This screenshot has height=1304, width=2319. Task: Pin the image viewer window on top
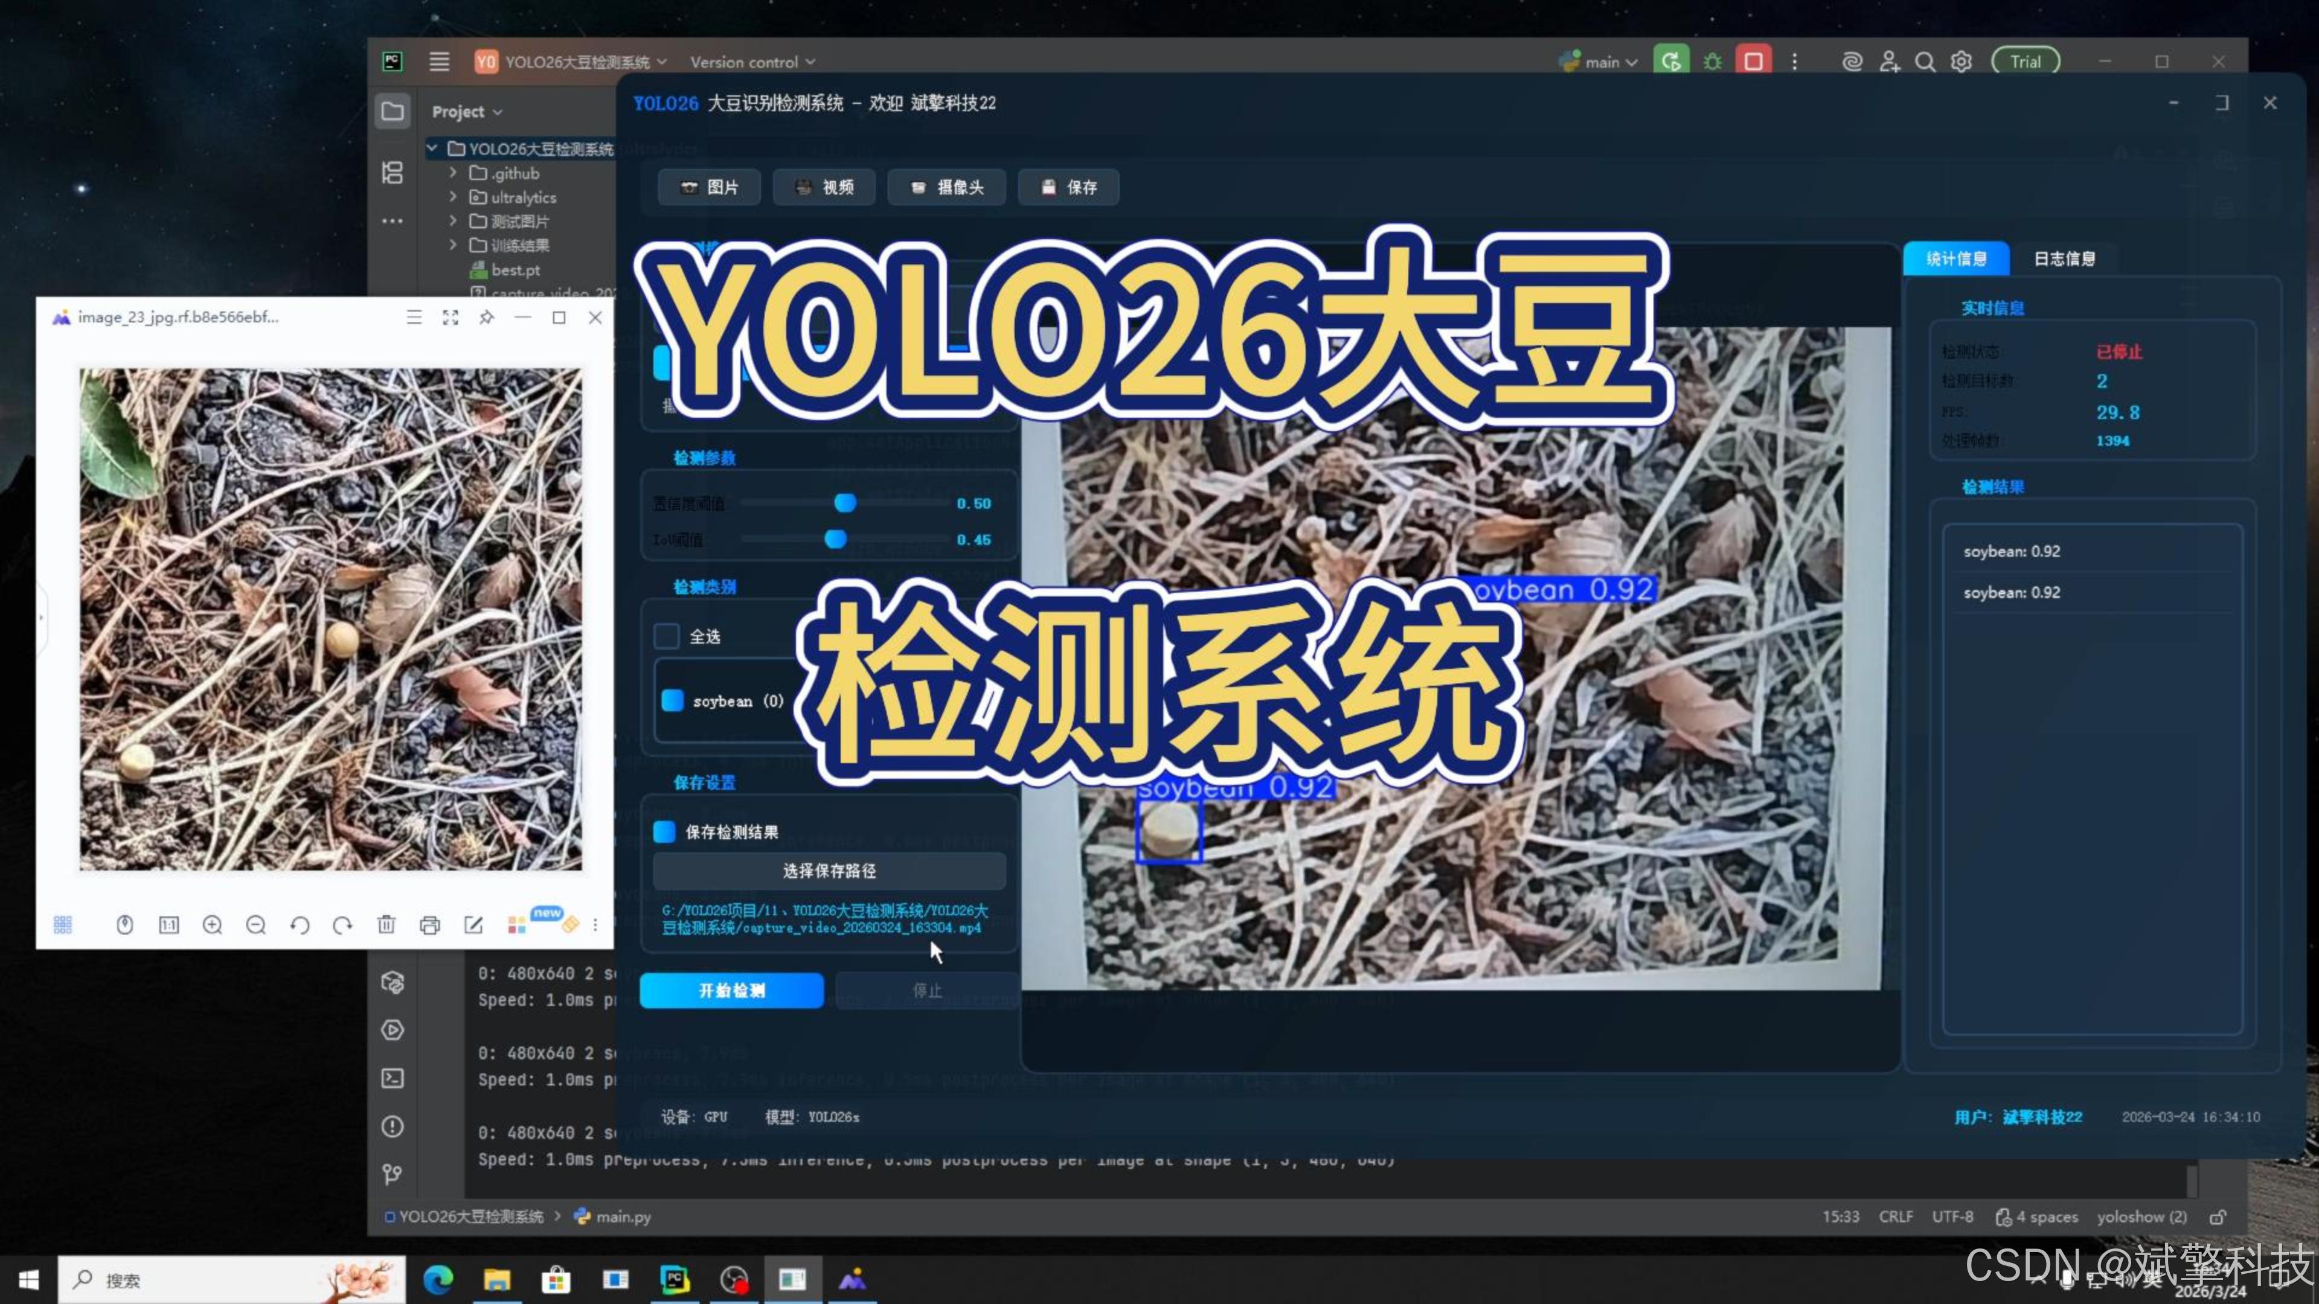pyautogui.click(x=486, y=317)
